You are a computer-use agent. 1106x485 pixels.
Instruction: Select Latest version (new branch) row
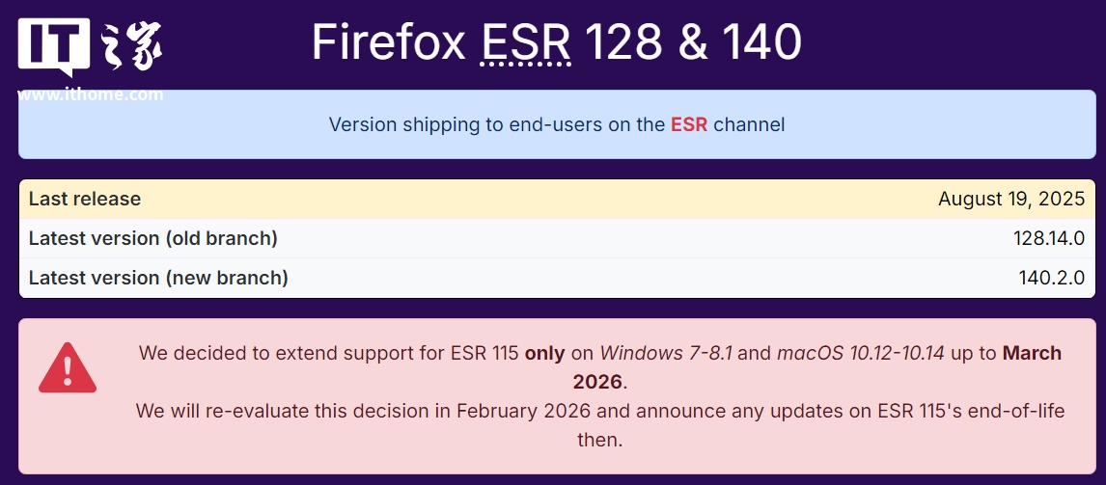(x=557, y=278)
